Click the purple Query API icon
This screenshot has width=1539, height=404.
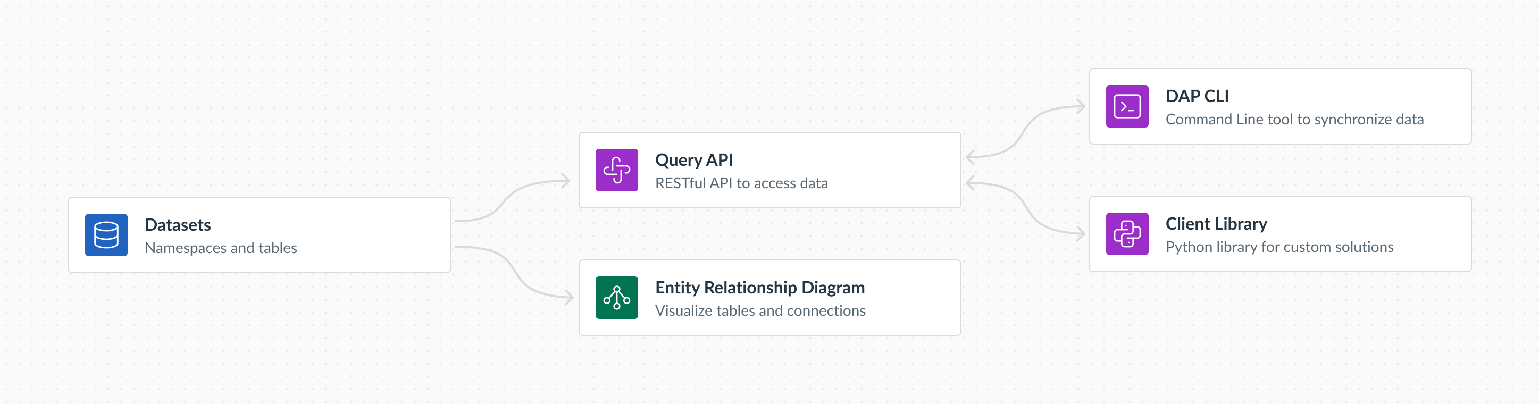pos(616,170)
